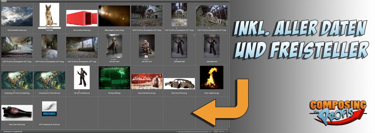Select the bokeh lights Äqfirobqjemit thumbnail
375x133 pixels.
tap(114, 16)
